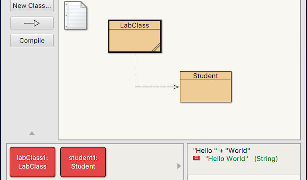Select the Student class box
The height and width of the screenshot is (180, 307).
(205, 91)
